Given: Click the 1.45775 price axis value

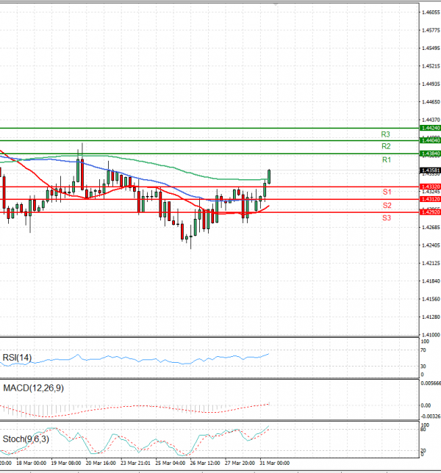Looking at the screenshot, I should click(x=431, y=30).
